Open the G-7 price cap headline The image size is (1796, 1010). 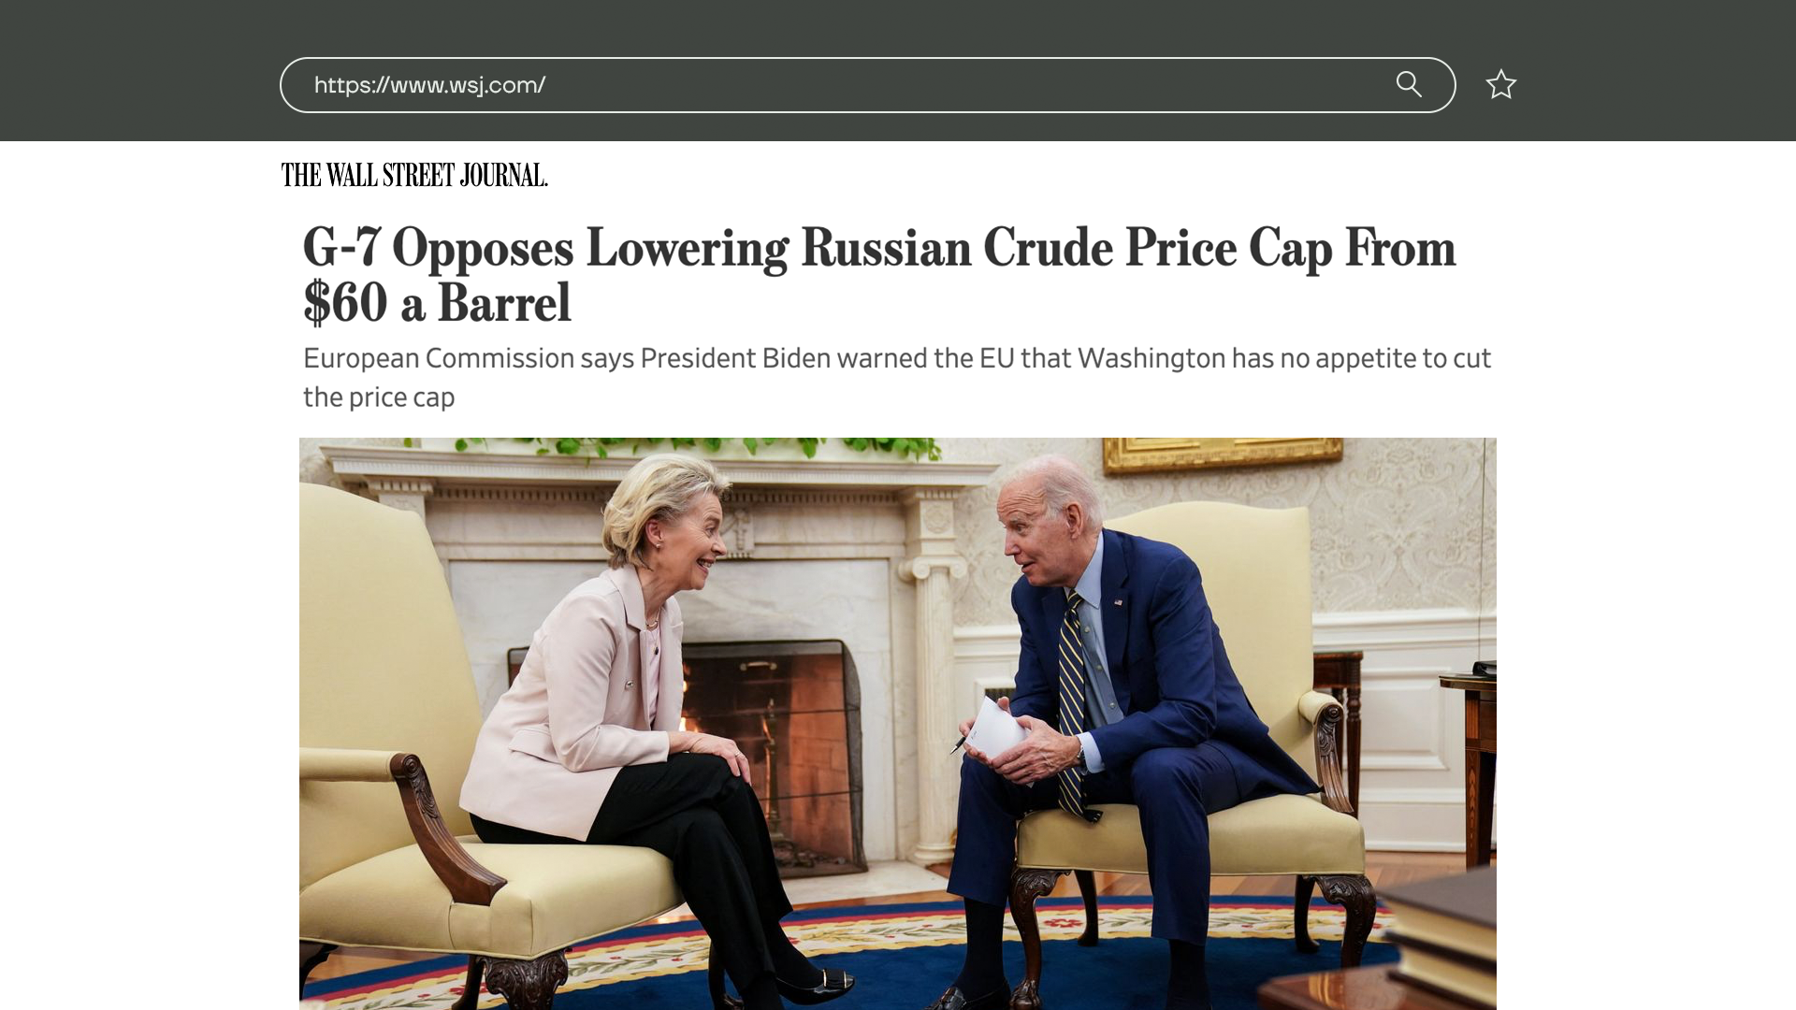(x=879, y=275)
